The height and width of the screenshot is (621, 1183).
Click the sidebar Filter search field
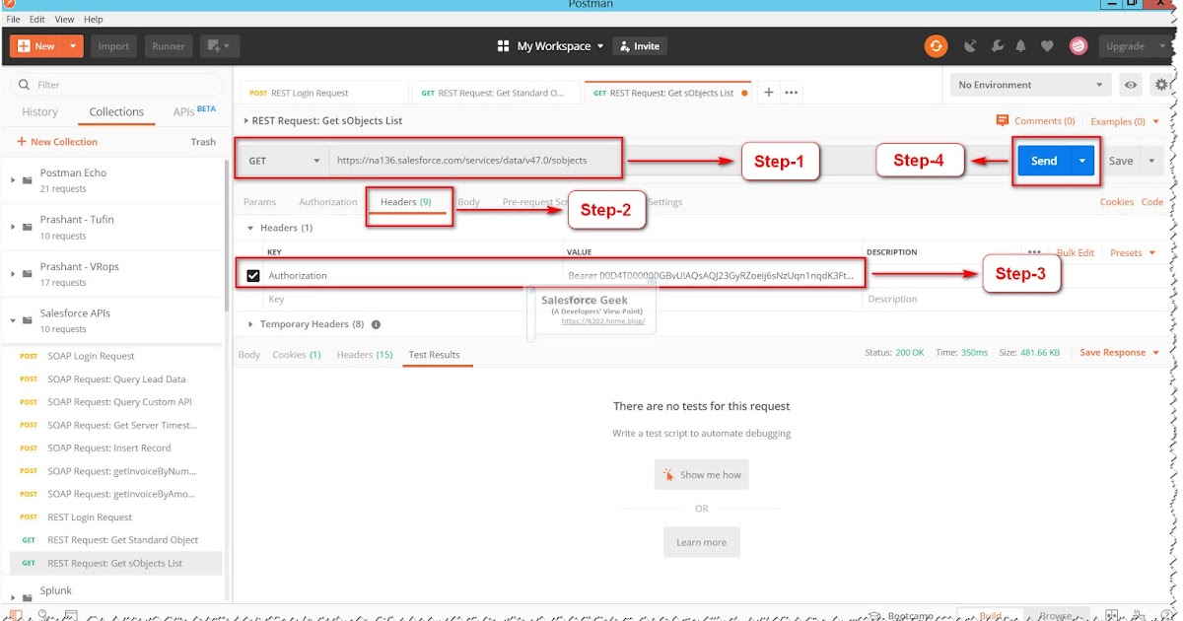tap(118, 85)
